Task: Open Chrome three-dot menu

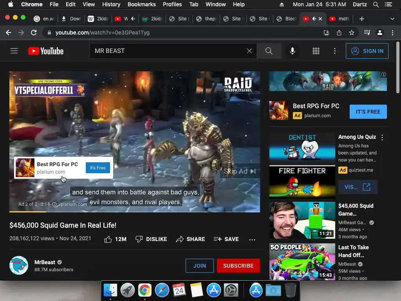Action: pos(392,33)
